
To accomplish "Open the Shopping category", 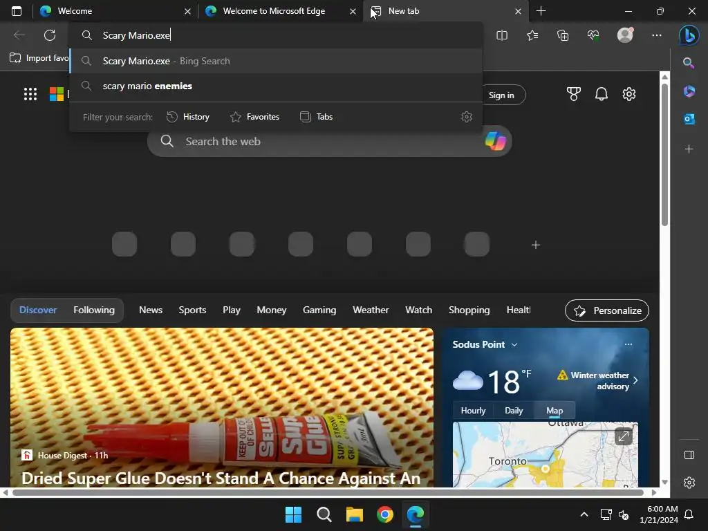I will click(x=469, y=310).
